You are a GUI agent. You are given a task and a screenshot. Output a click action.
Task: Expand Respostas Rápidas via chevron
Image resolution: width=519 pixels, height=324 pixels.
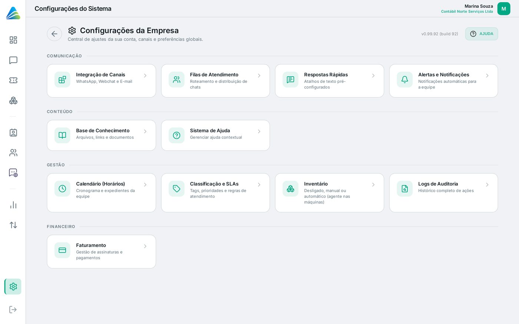373,76
